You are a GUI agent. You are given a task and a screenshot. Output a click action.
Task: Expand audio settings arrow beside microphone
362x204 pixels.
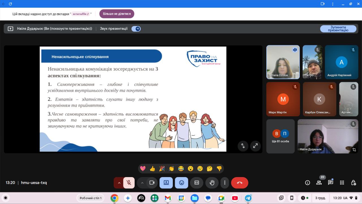(119, 183)
